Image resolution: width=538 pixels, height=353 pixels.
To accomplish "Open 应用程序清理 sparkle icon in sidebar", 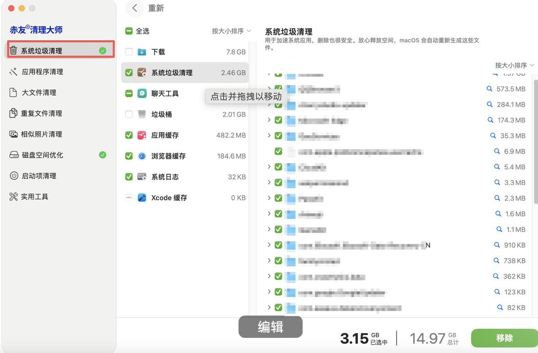I will (14, 72).
